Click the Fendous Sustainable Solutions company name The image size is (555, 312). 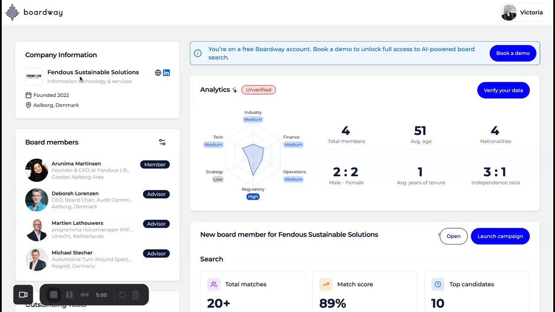click(x=93, y=72)
